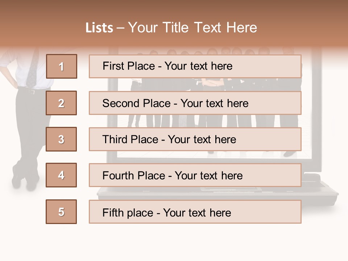Select the Fifth place text box
This screenshot has width=348, height=261.
[x=195, y=212]
